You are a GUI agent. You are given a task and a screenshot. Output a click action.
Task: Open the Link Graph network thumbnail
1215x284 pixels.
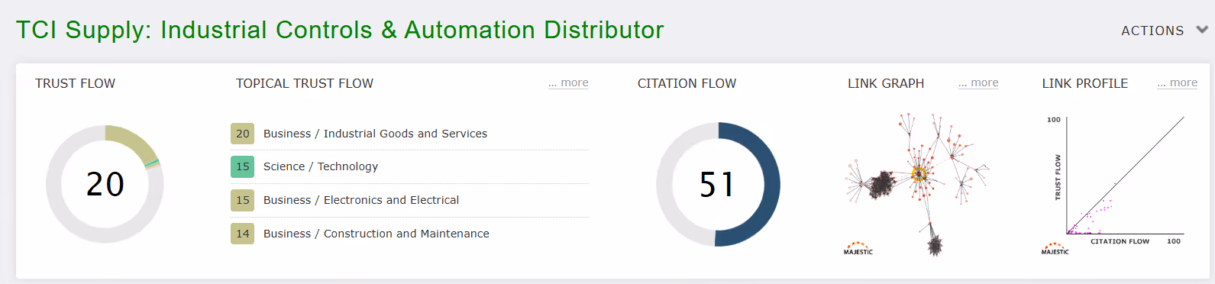click(x=916, y=185)
